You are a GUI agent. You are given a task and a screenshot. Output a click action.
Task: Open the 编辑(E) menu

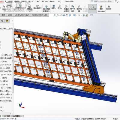[17, 1]
